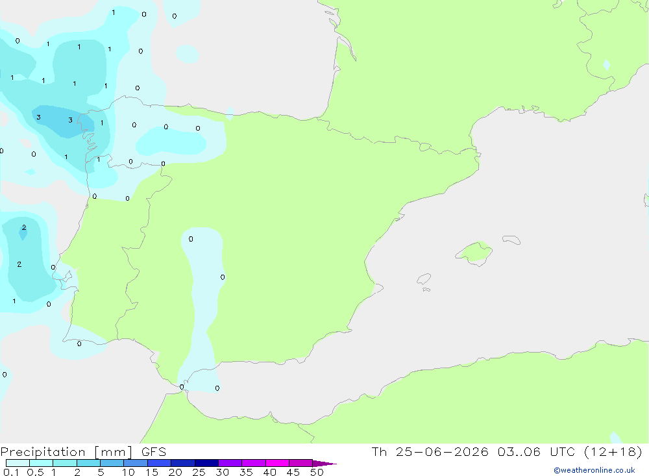Pick the 15–20 mm legend swatch
The width and height of the screenshot is (649, 476).
pos(160,463)
